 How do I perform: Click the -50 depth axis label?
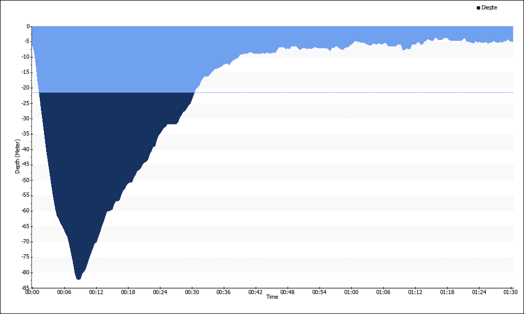(26, 180)
